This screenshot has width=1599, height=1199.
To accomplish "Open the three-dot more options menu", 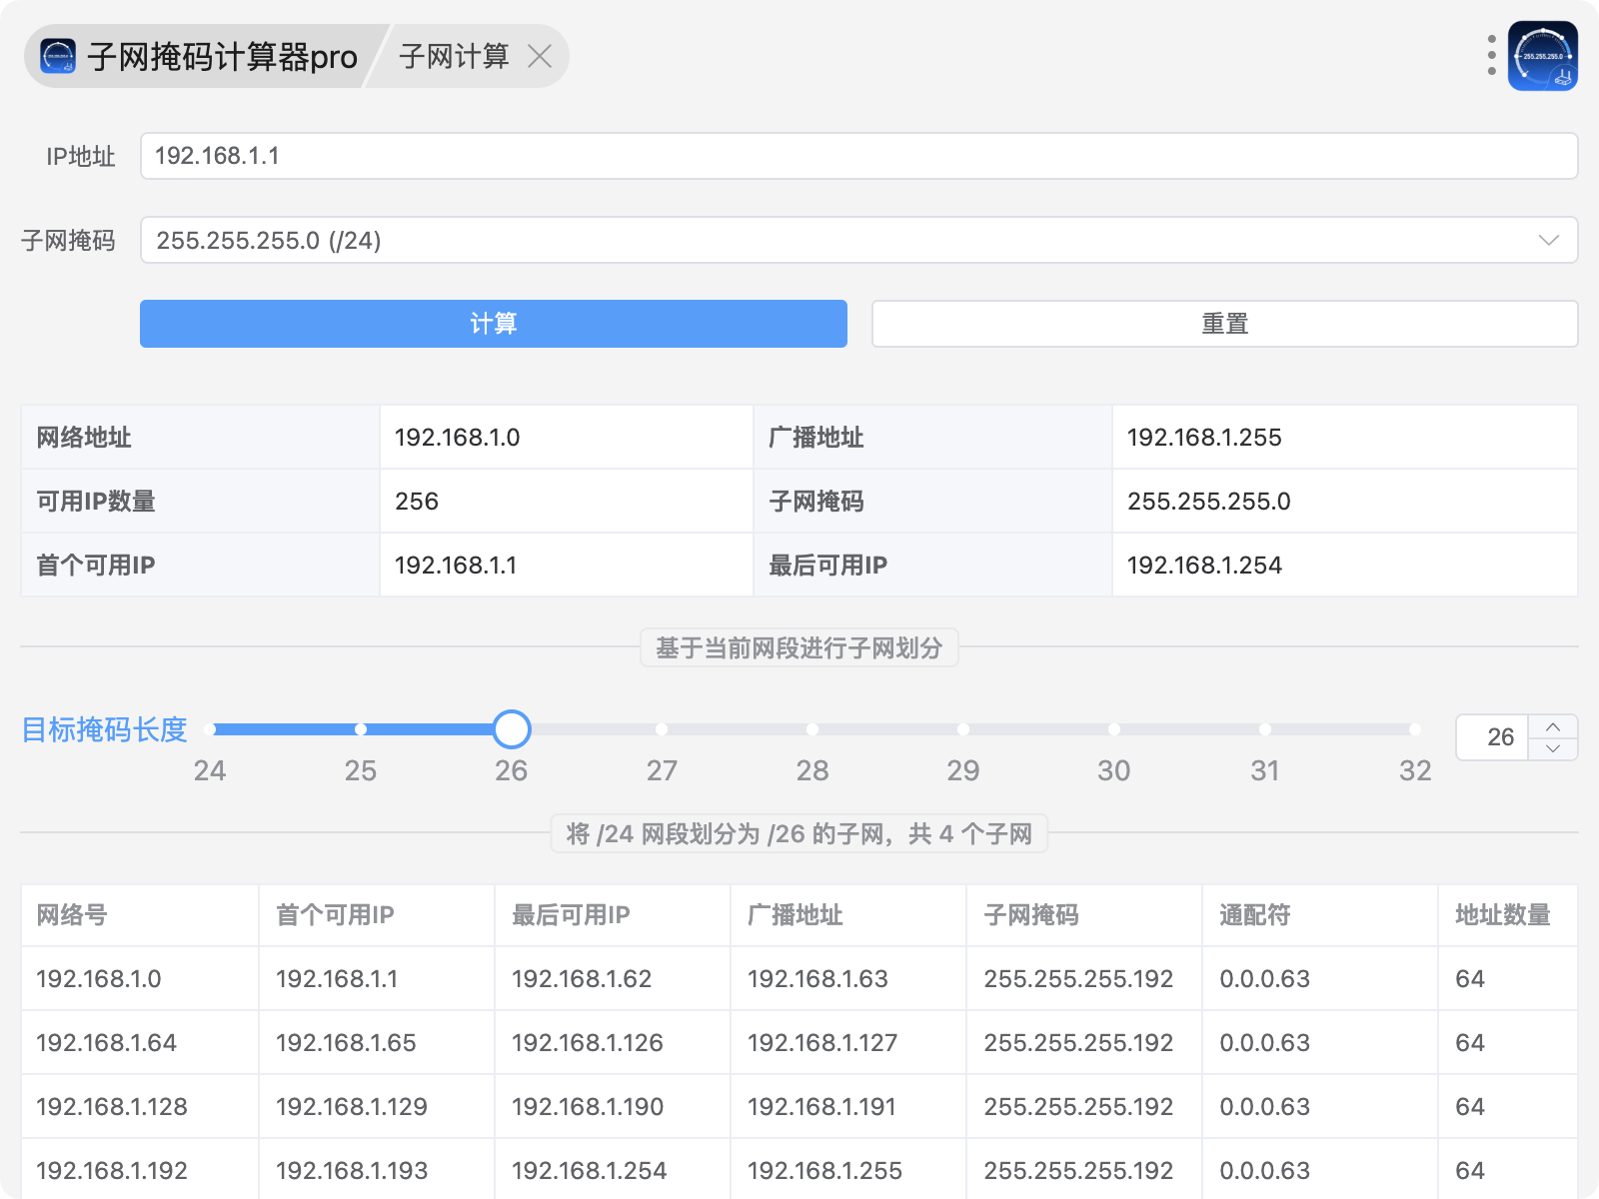I will (x=1491, y=56).
